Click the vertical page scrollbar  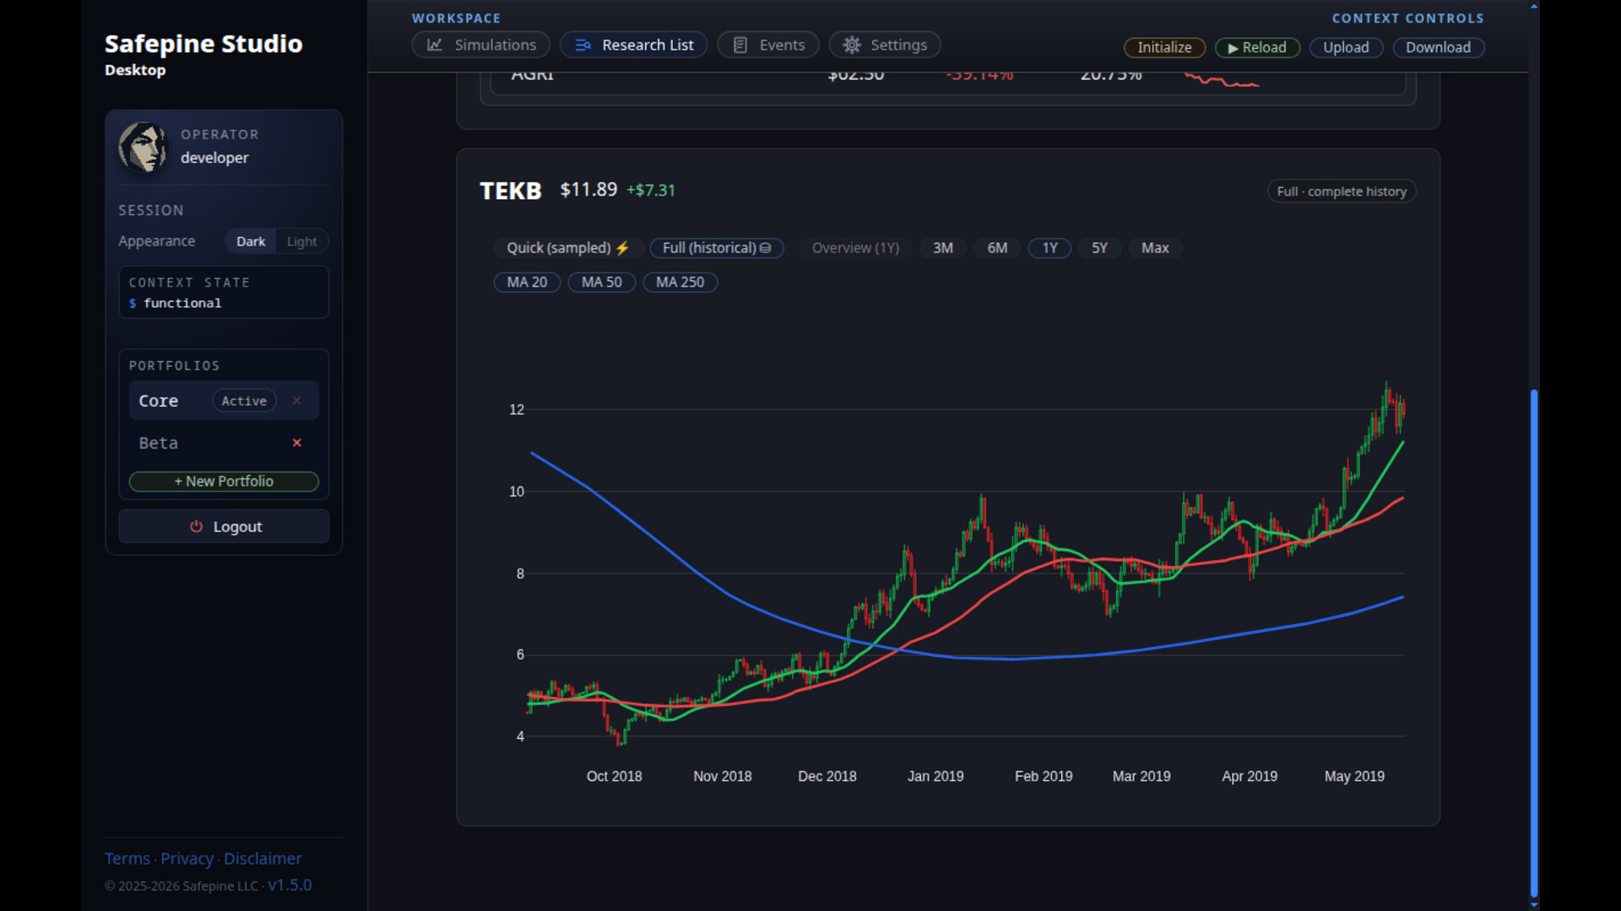[x=1534, y=641]
